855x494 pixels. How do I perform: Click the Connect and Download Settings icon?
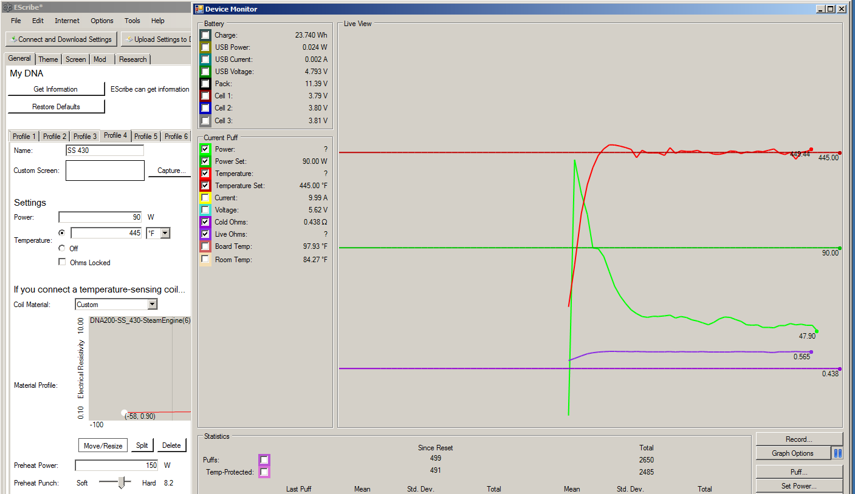[x=13, y=39]
